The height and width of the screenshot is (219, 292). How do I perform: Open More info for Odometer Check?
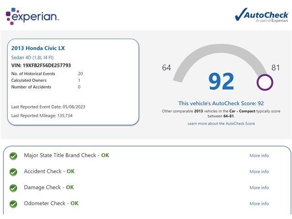pos(259,203)
